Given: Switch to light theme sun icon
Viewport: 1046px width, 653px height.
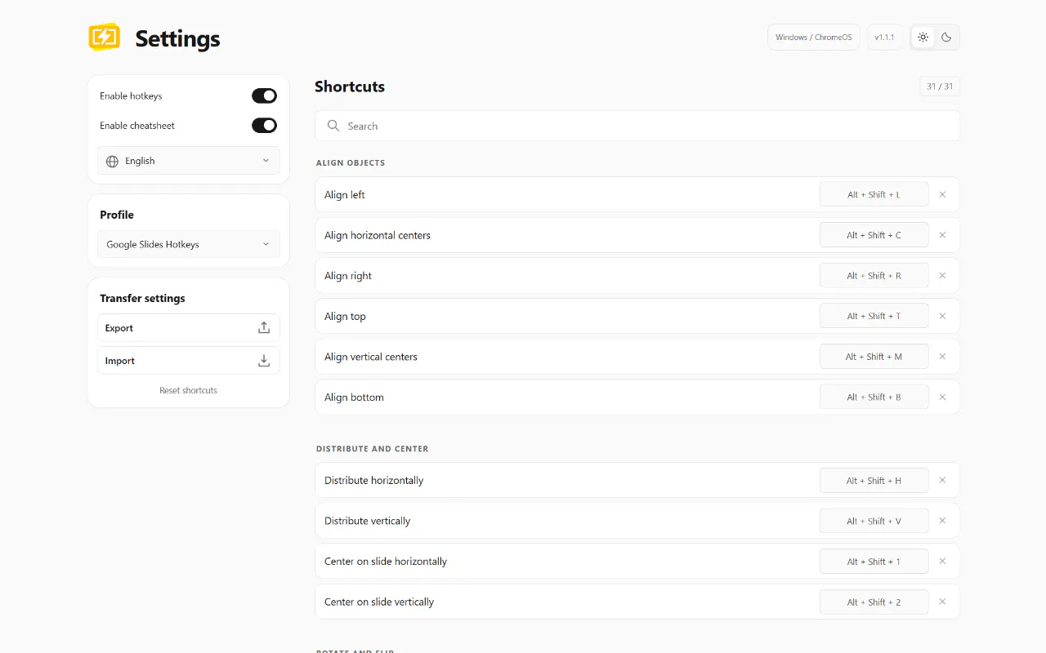Looking at the screenshot, I should [923, 38].
